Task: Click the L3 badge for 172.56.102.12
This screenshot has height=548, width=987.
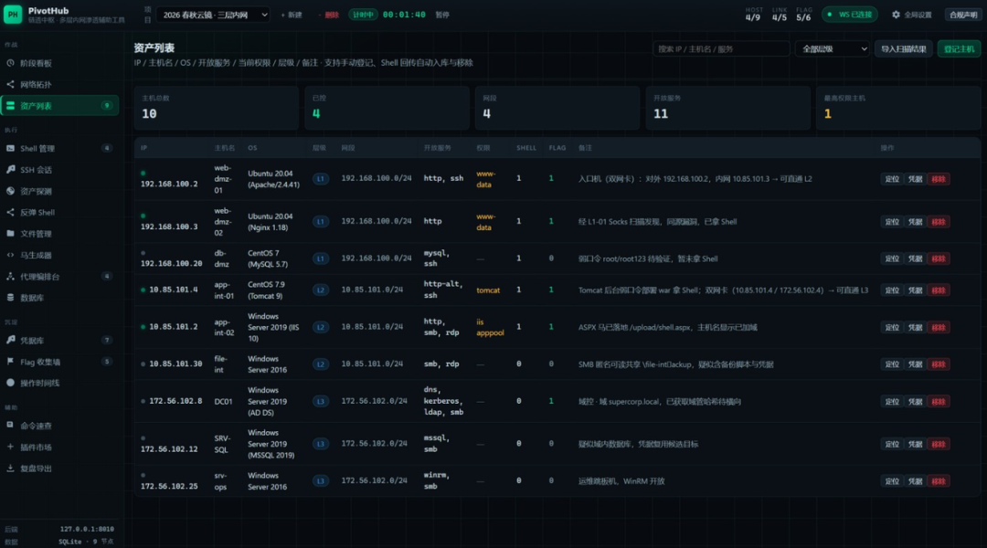Action: tap(321, 444)
